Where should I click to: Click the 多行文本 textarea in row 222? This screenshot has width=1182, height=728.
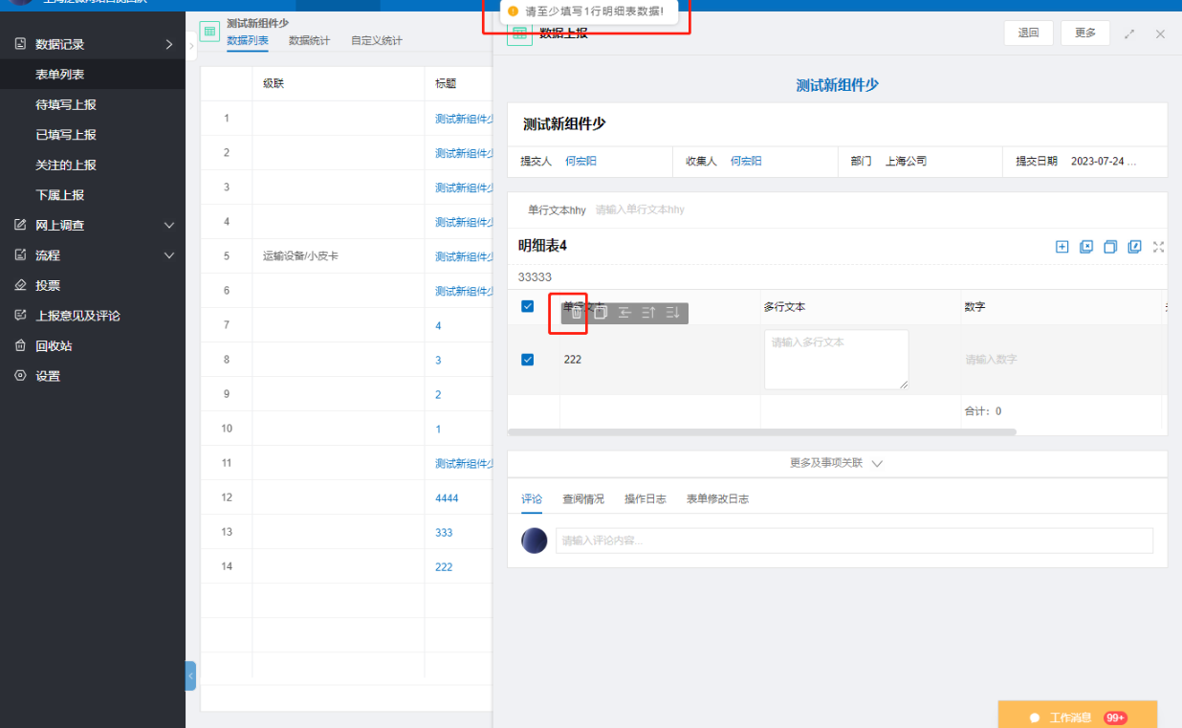836,360
